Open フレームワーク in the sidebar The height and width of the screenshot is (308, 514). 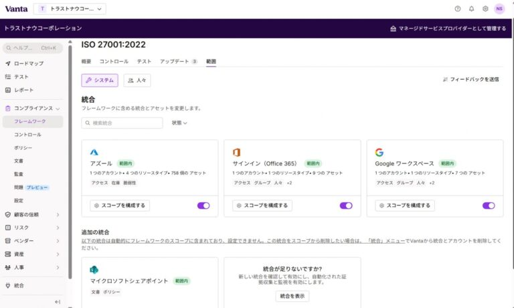point(33,121)
